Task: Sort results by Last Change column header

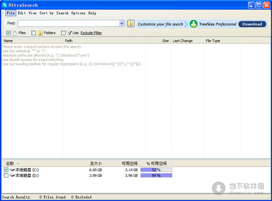Action: pyautogui.click(x=187, y=41)
